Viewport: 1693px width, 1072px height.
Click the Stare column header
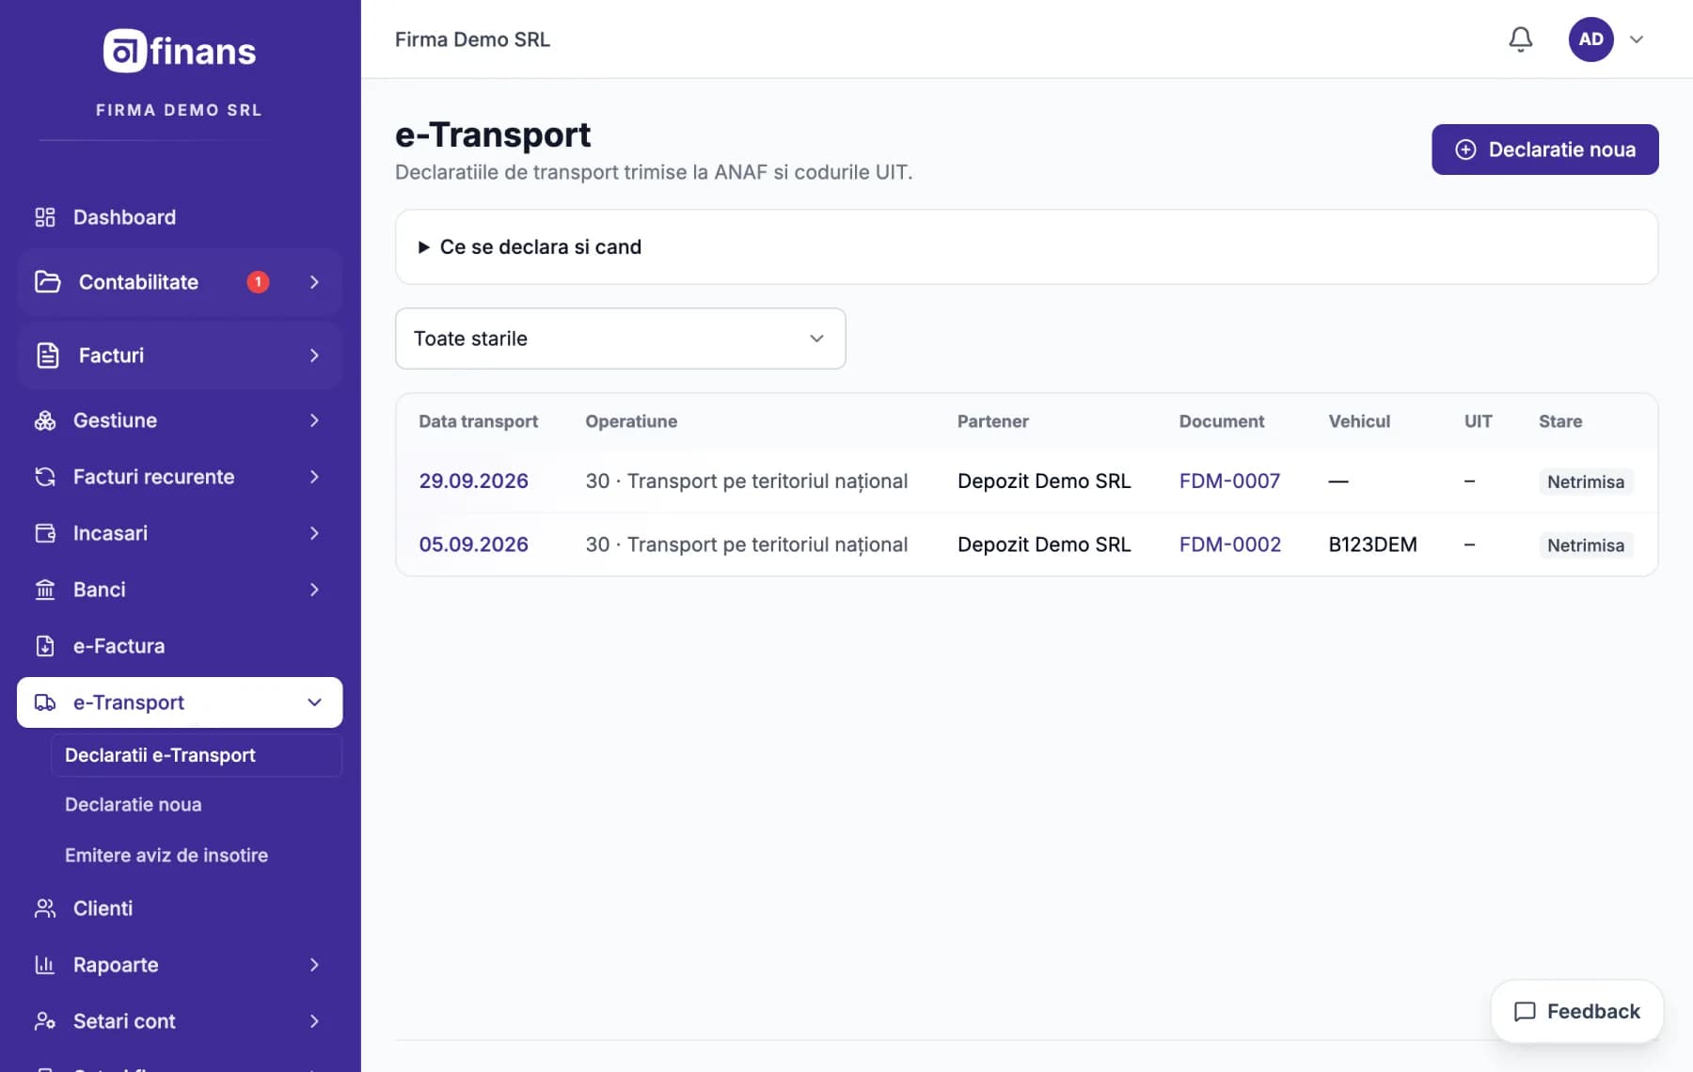(x=1559, y=421)
